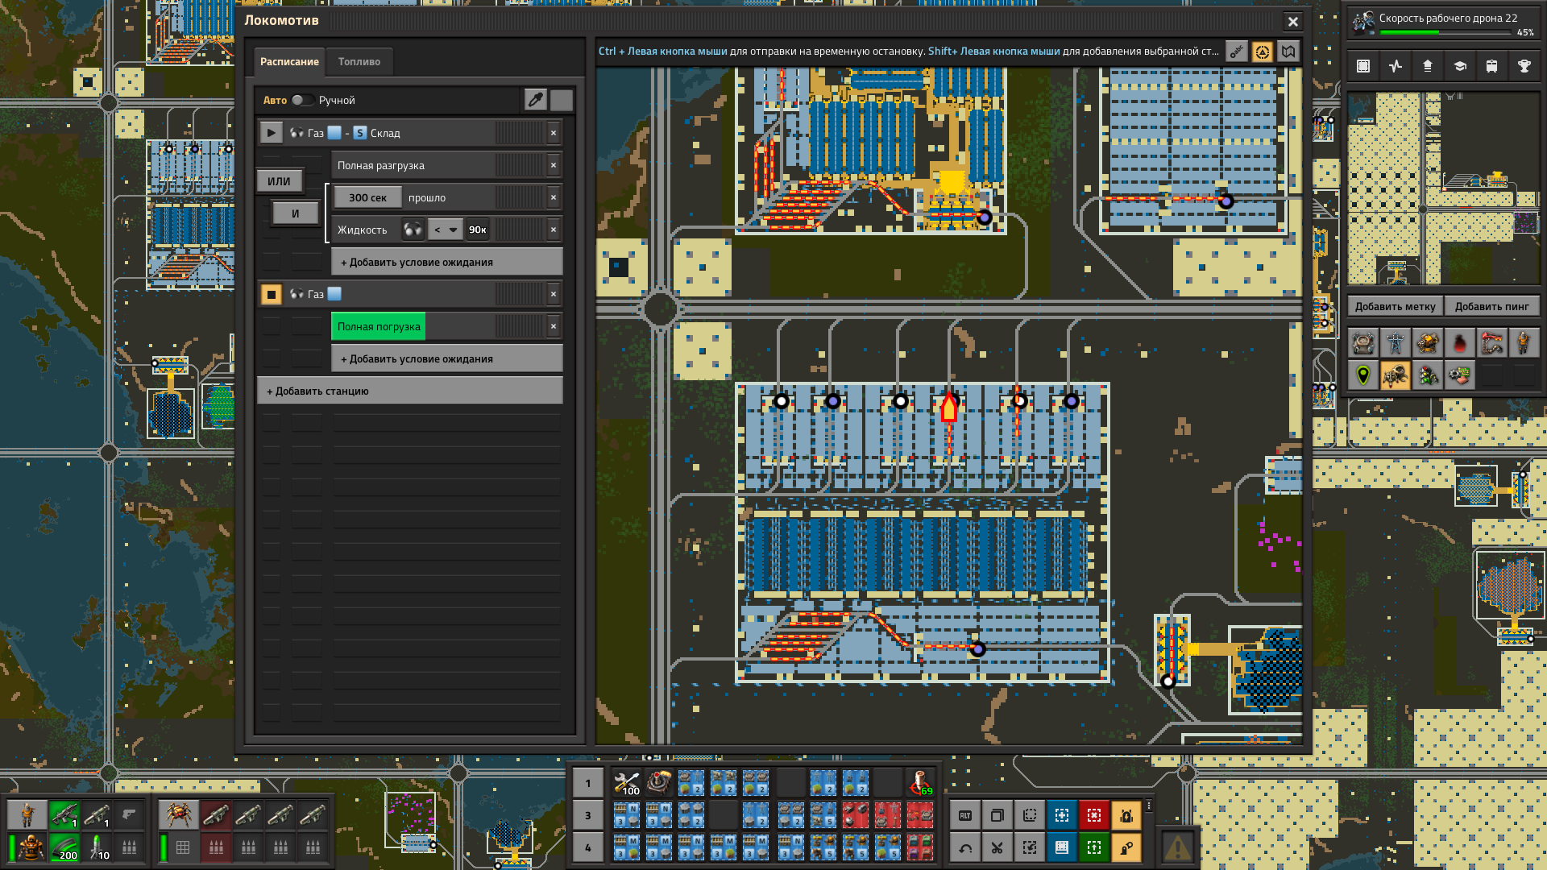Click the minimap preview
1547x870 pixels.
(1444, 188)
